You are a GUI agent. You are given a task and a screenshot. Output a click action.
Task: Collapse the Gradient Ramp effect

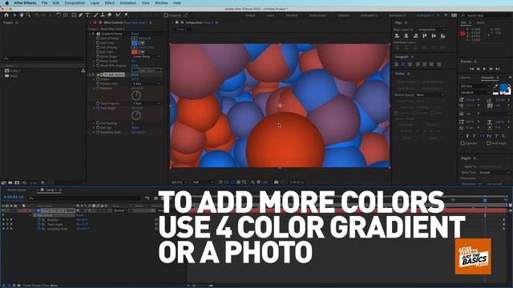pos(90,34)
